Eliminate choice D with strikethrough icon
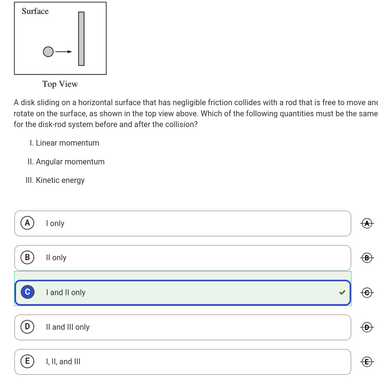Screen dimensions: 378x388 pyautogui.click(x=367, y=327)
